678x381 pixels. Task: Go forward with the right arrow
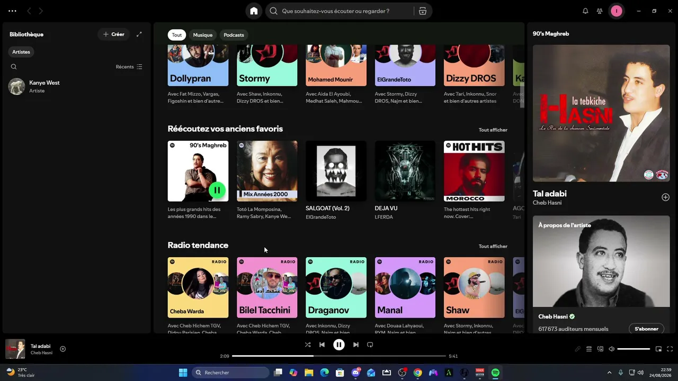[x=41, y=11]
